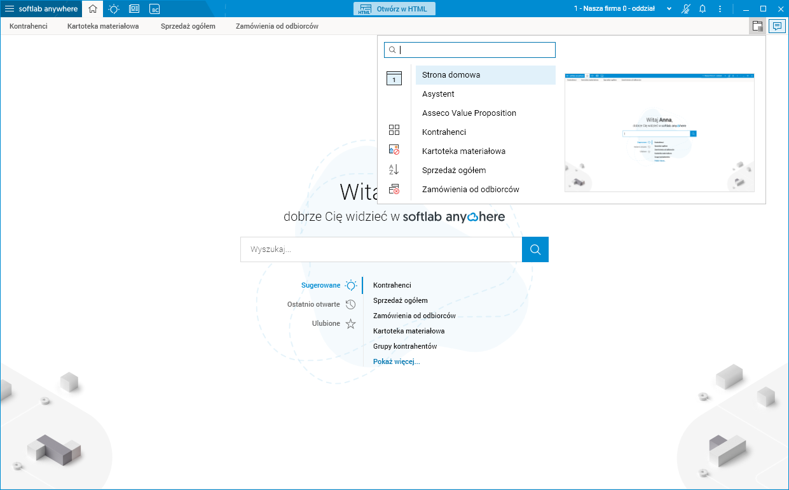
Task: Click the grid tile view icon in popup
Action: tap(394, 130)
